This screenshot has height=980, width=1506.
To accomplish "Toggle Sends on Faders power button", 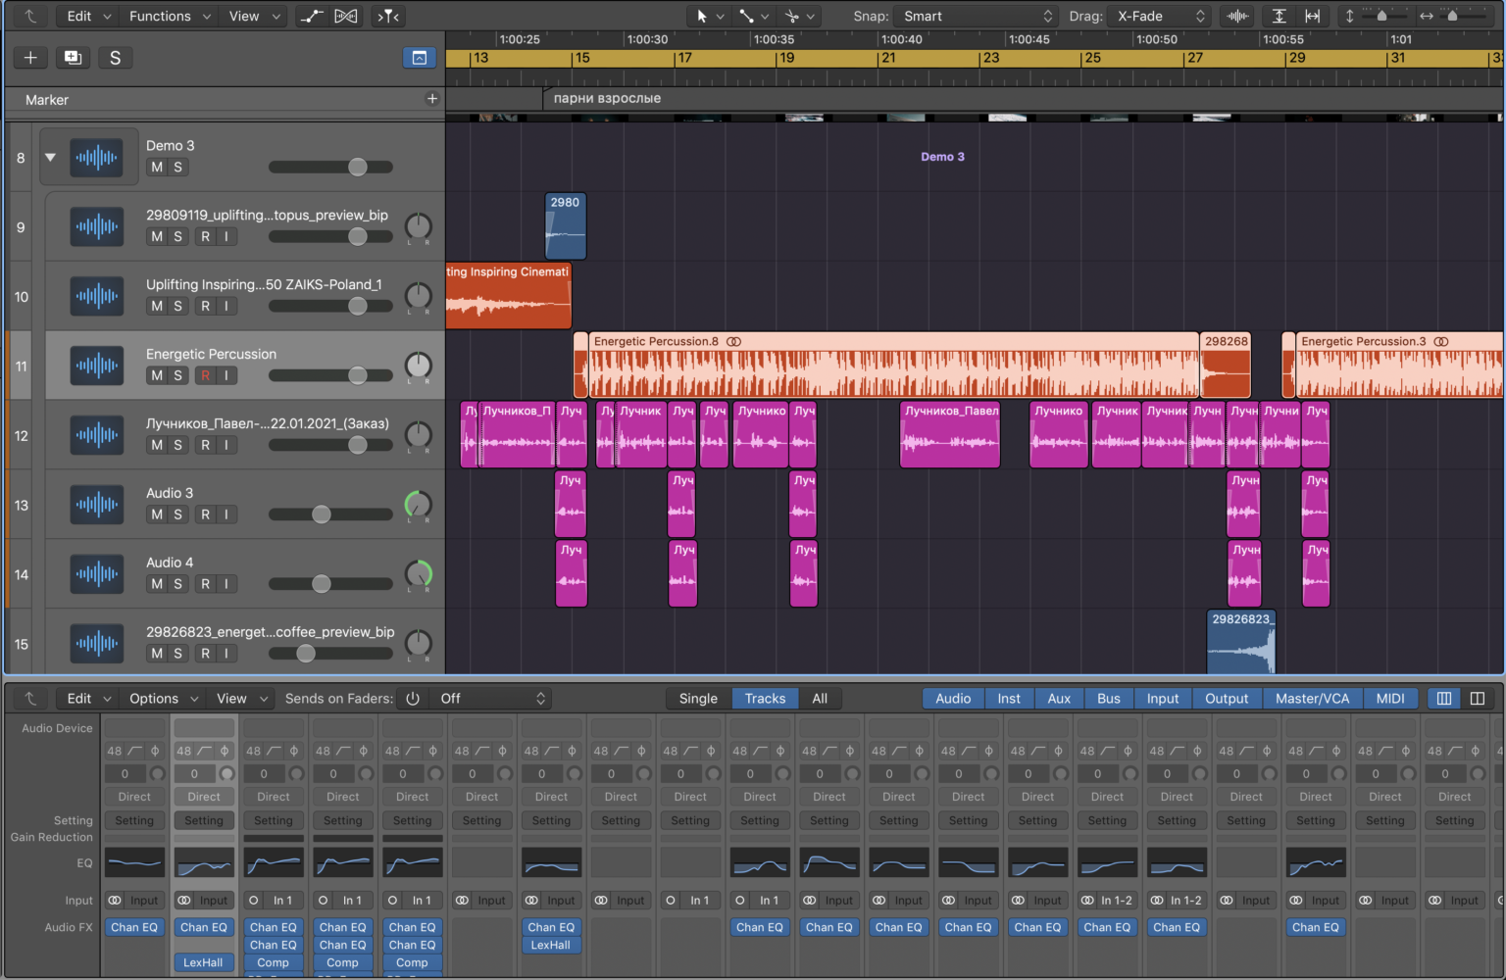I will [413, 699].
